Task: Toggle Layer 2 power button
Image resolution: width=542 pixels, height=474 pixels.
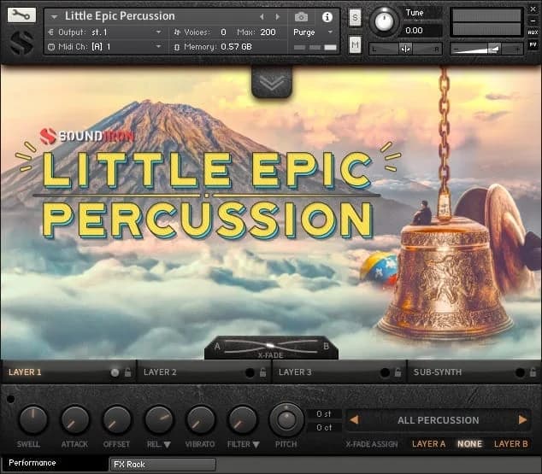Action: 250,372
